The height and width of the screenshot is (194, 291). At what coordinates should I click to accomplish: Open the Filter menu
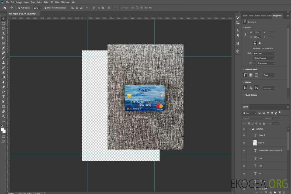(46, 2)
